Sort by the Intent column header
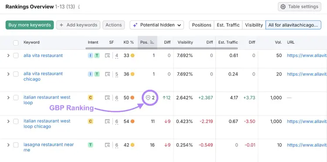Viewport: 327px width, 162px height. pyautogui.click(x=93, y=43)
